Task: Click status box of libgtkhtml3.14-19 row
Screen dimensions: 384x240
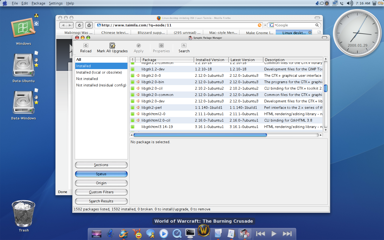Action: [133, 127]
